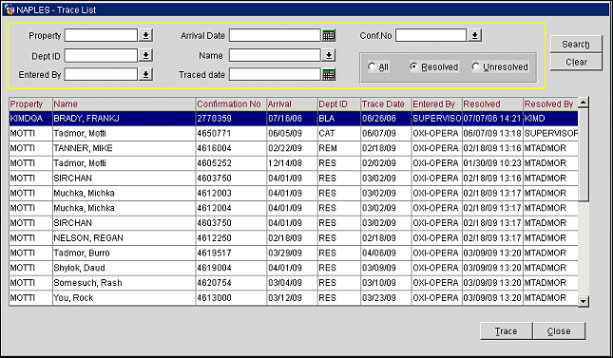Image resolution: width=613 pixels, height=358 pixels.
Task: Select the Shylok, Daud row
Action: point(294,268)
